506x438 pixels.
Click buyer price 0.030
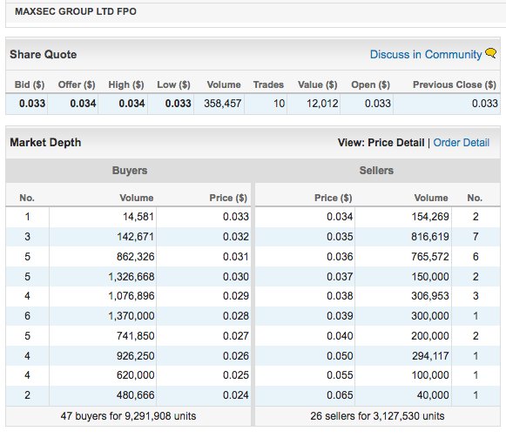pos(236,277)
